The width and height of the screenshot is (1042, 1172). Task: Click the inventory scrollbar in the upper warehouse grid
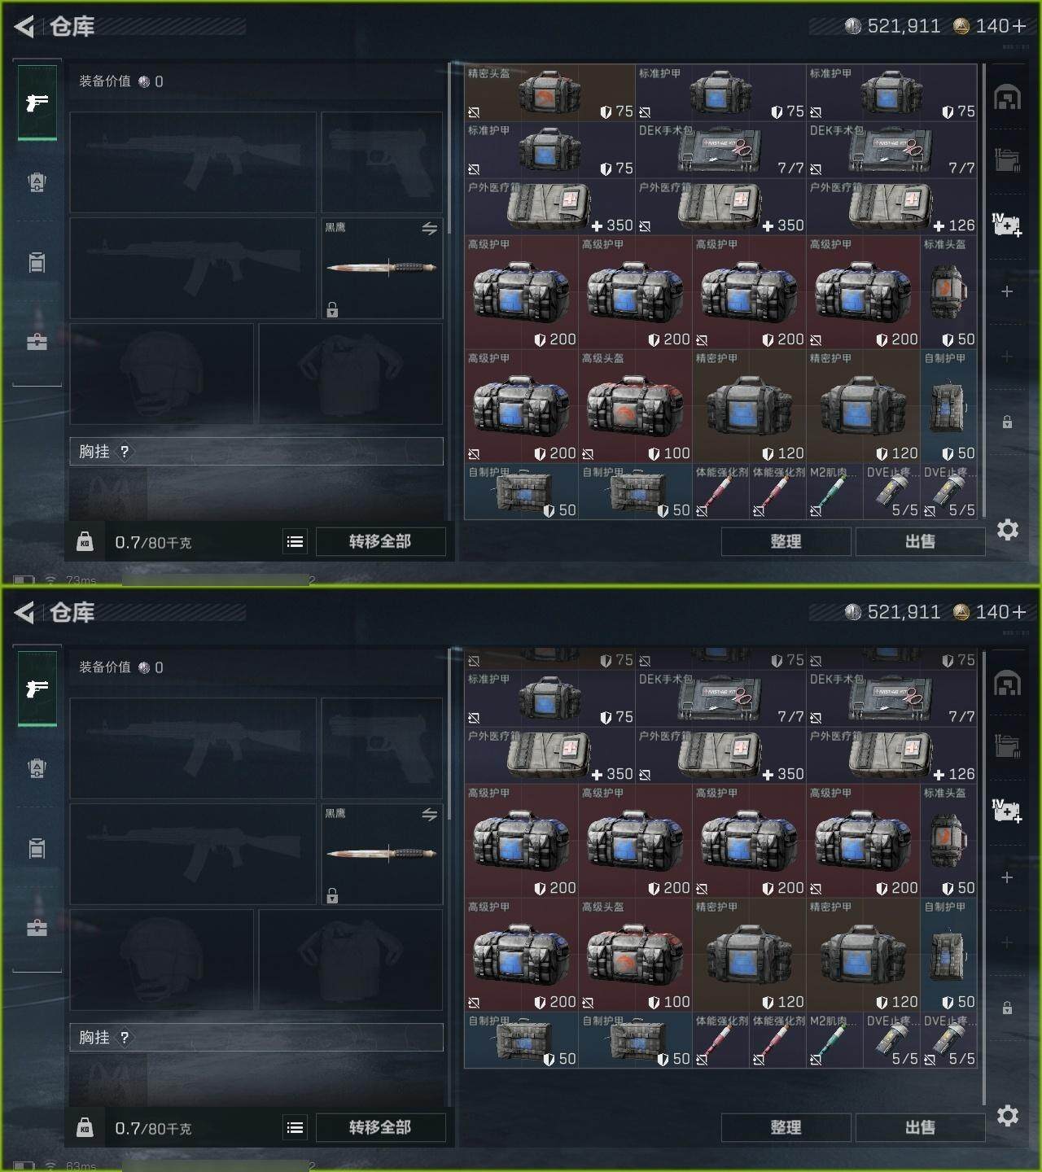click(983, 291)
